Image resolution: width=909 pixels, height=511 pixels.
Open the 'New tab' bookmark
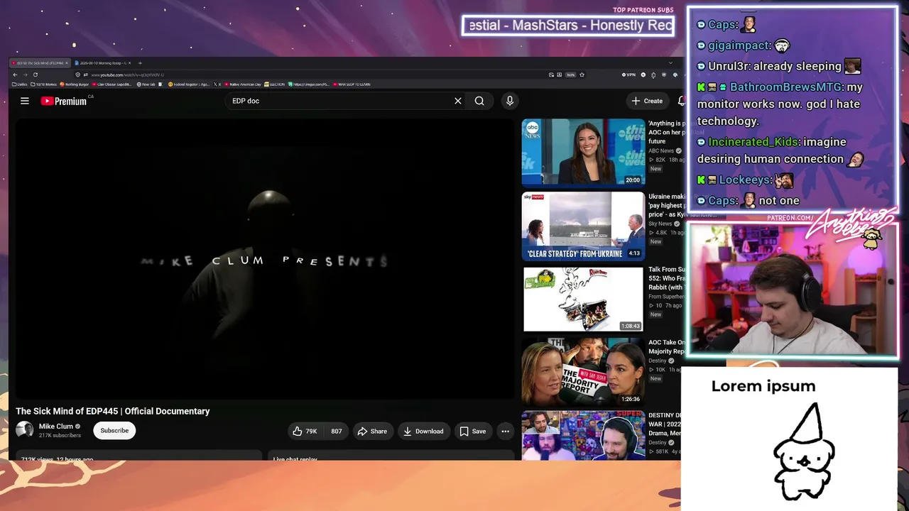tap(146, 84)
